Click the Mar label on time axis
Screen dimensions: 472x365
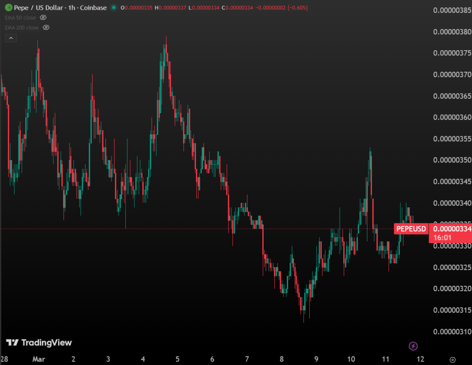click(39, 359)
